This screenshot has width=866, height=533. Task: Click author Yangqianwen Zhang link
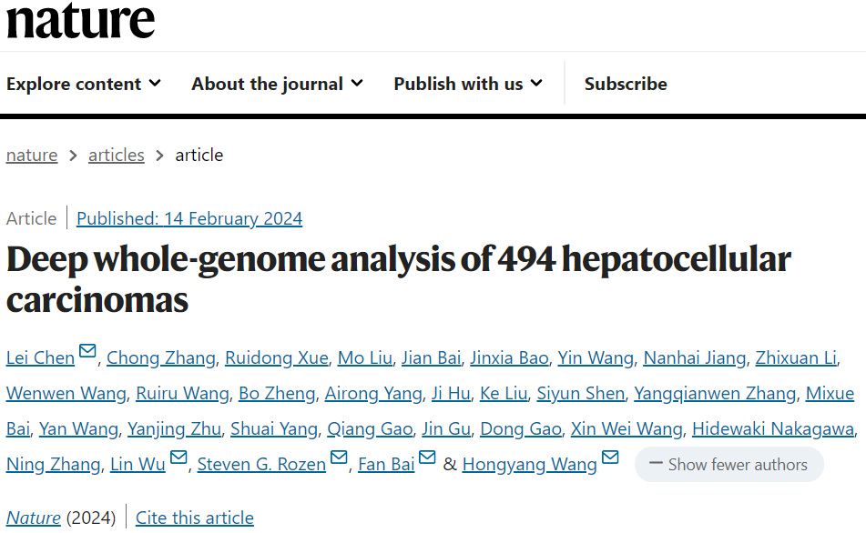(715, 394)
